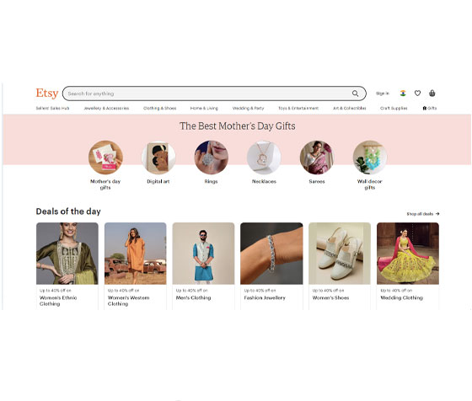
Task: Open favourites heart icon
Action: 417,94
